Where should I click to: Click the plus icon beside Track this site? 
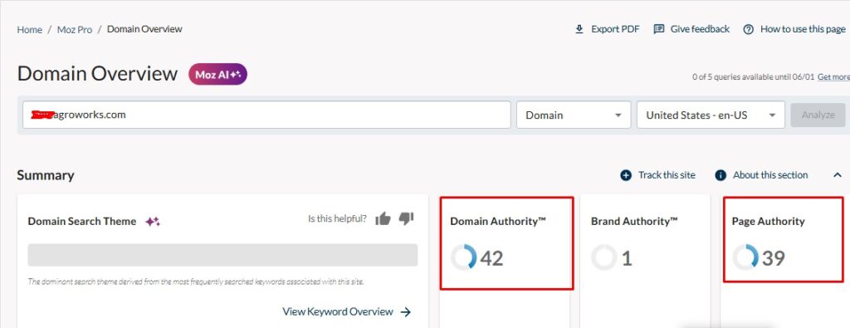(626, 175)
